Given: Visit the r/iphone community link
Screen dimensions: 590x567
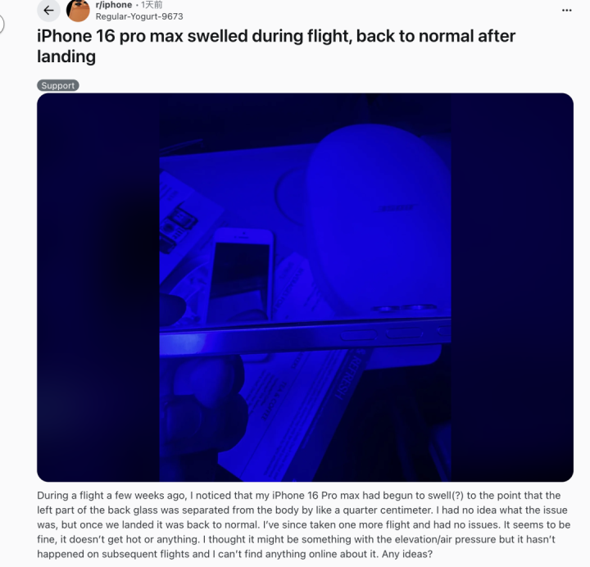Looking at the screenshot, I should (x=114, y=5).
